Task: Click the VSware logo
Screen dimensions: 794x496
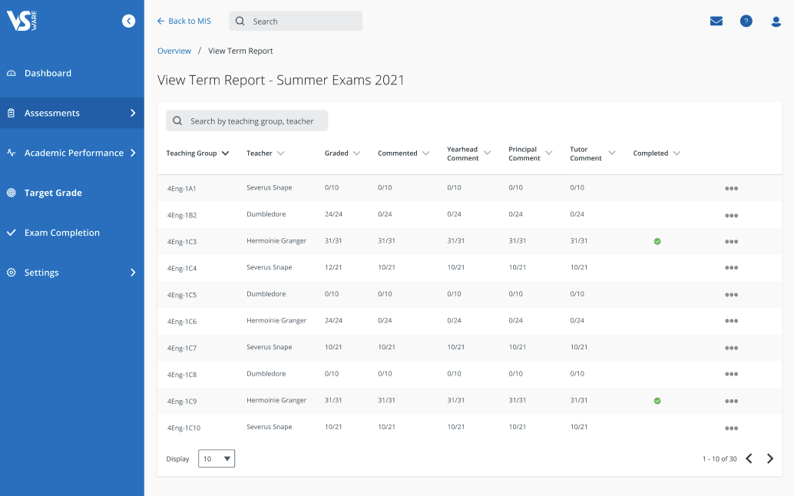Action: click(x=22, y=21)
